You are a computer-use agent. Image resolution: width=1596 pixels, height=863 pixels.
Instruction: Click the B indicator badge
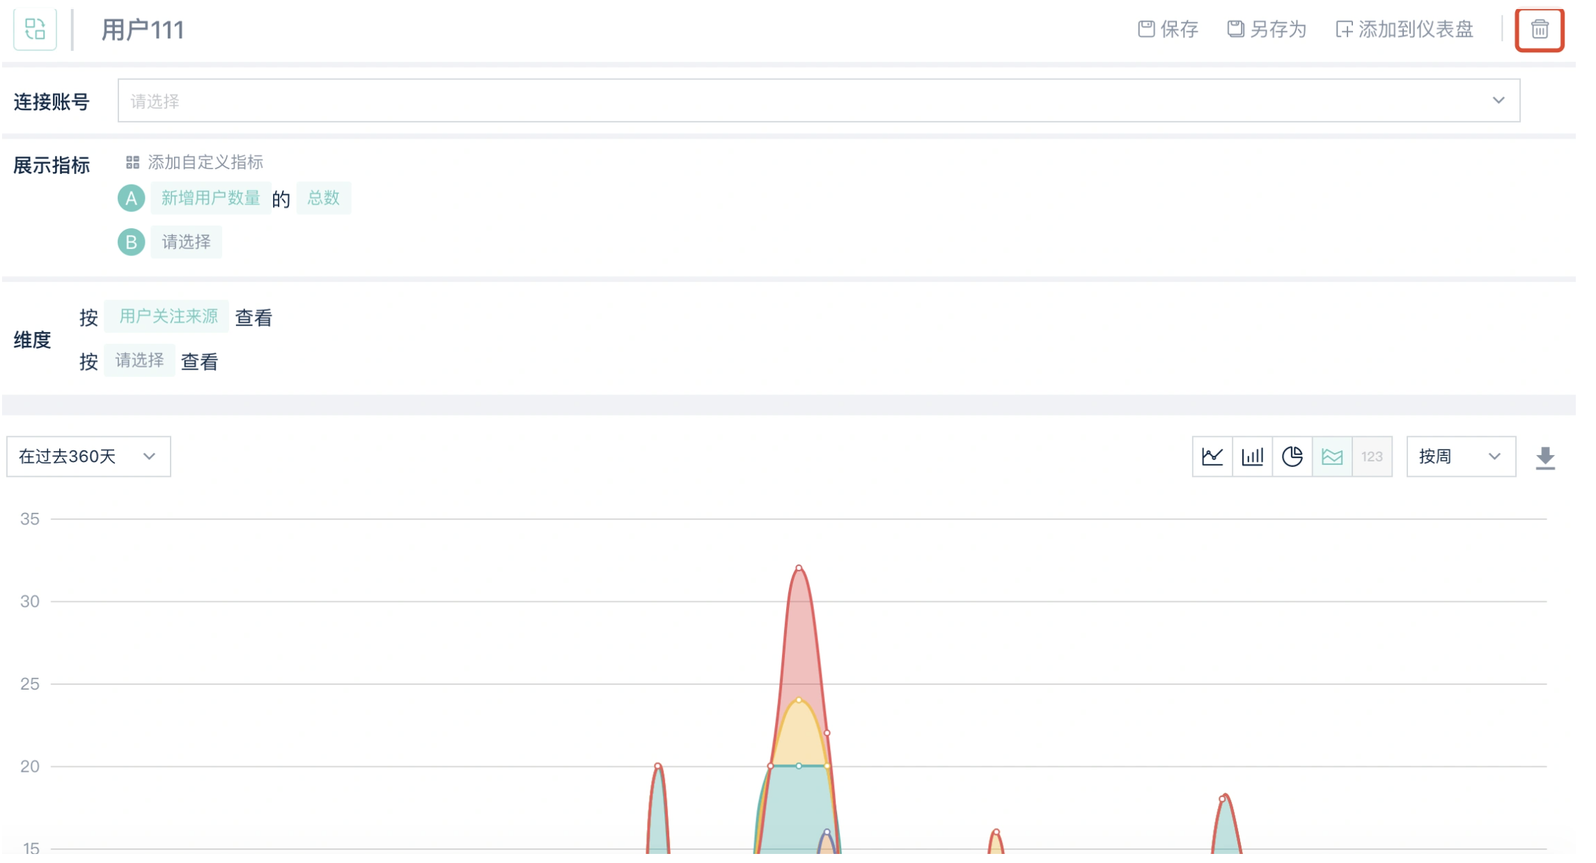coord(132,243)
